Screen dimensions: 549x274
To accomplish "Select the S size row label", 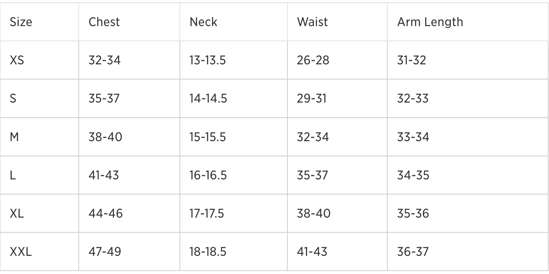I will click(x=13, y=98).
